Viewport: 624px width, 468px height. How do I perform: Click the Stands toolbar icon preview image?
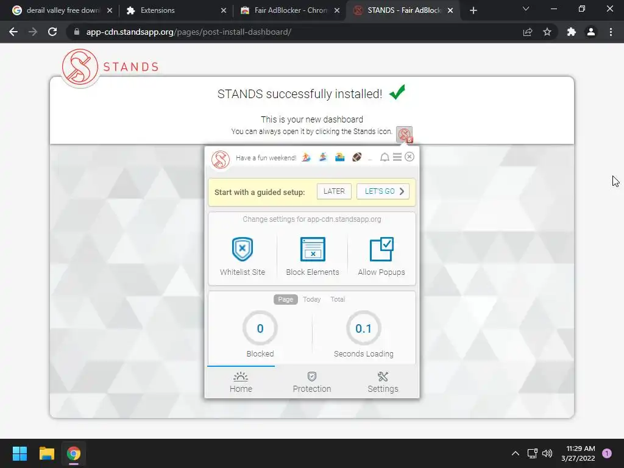point(405,135)
